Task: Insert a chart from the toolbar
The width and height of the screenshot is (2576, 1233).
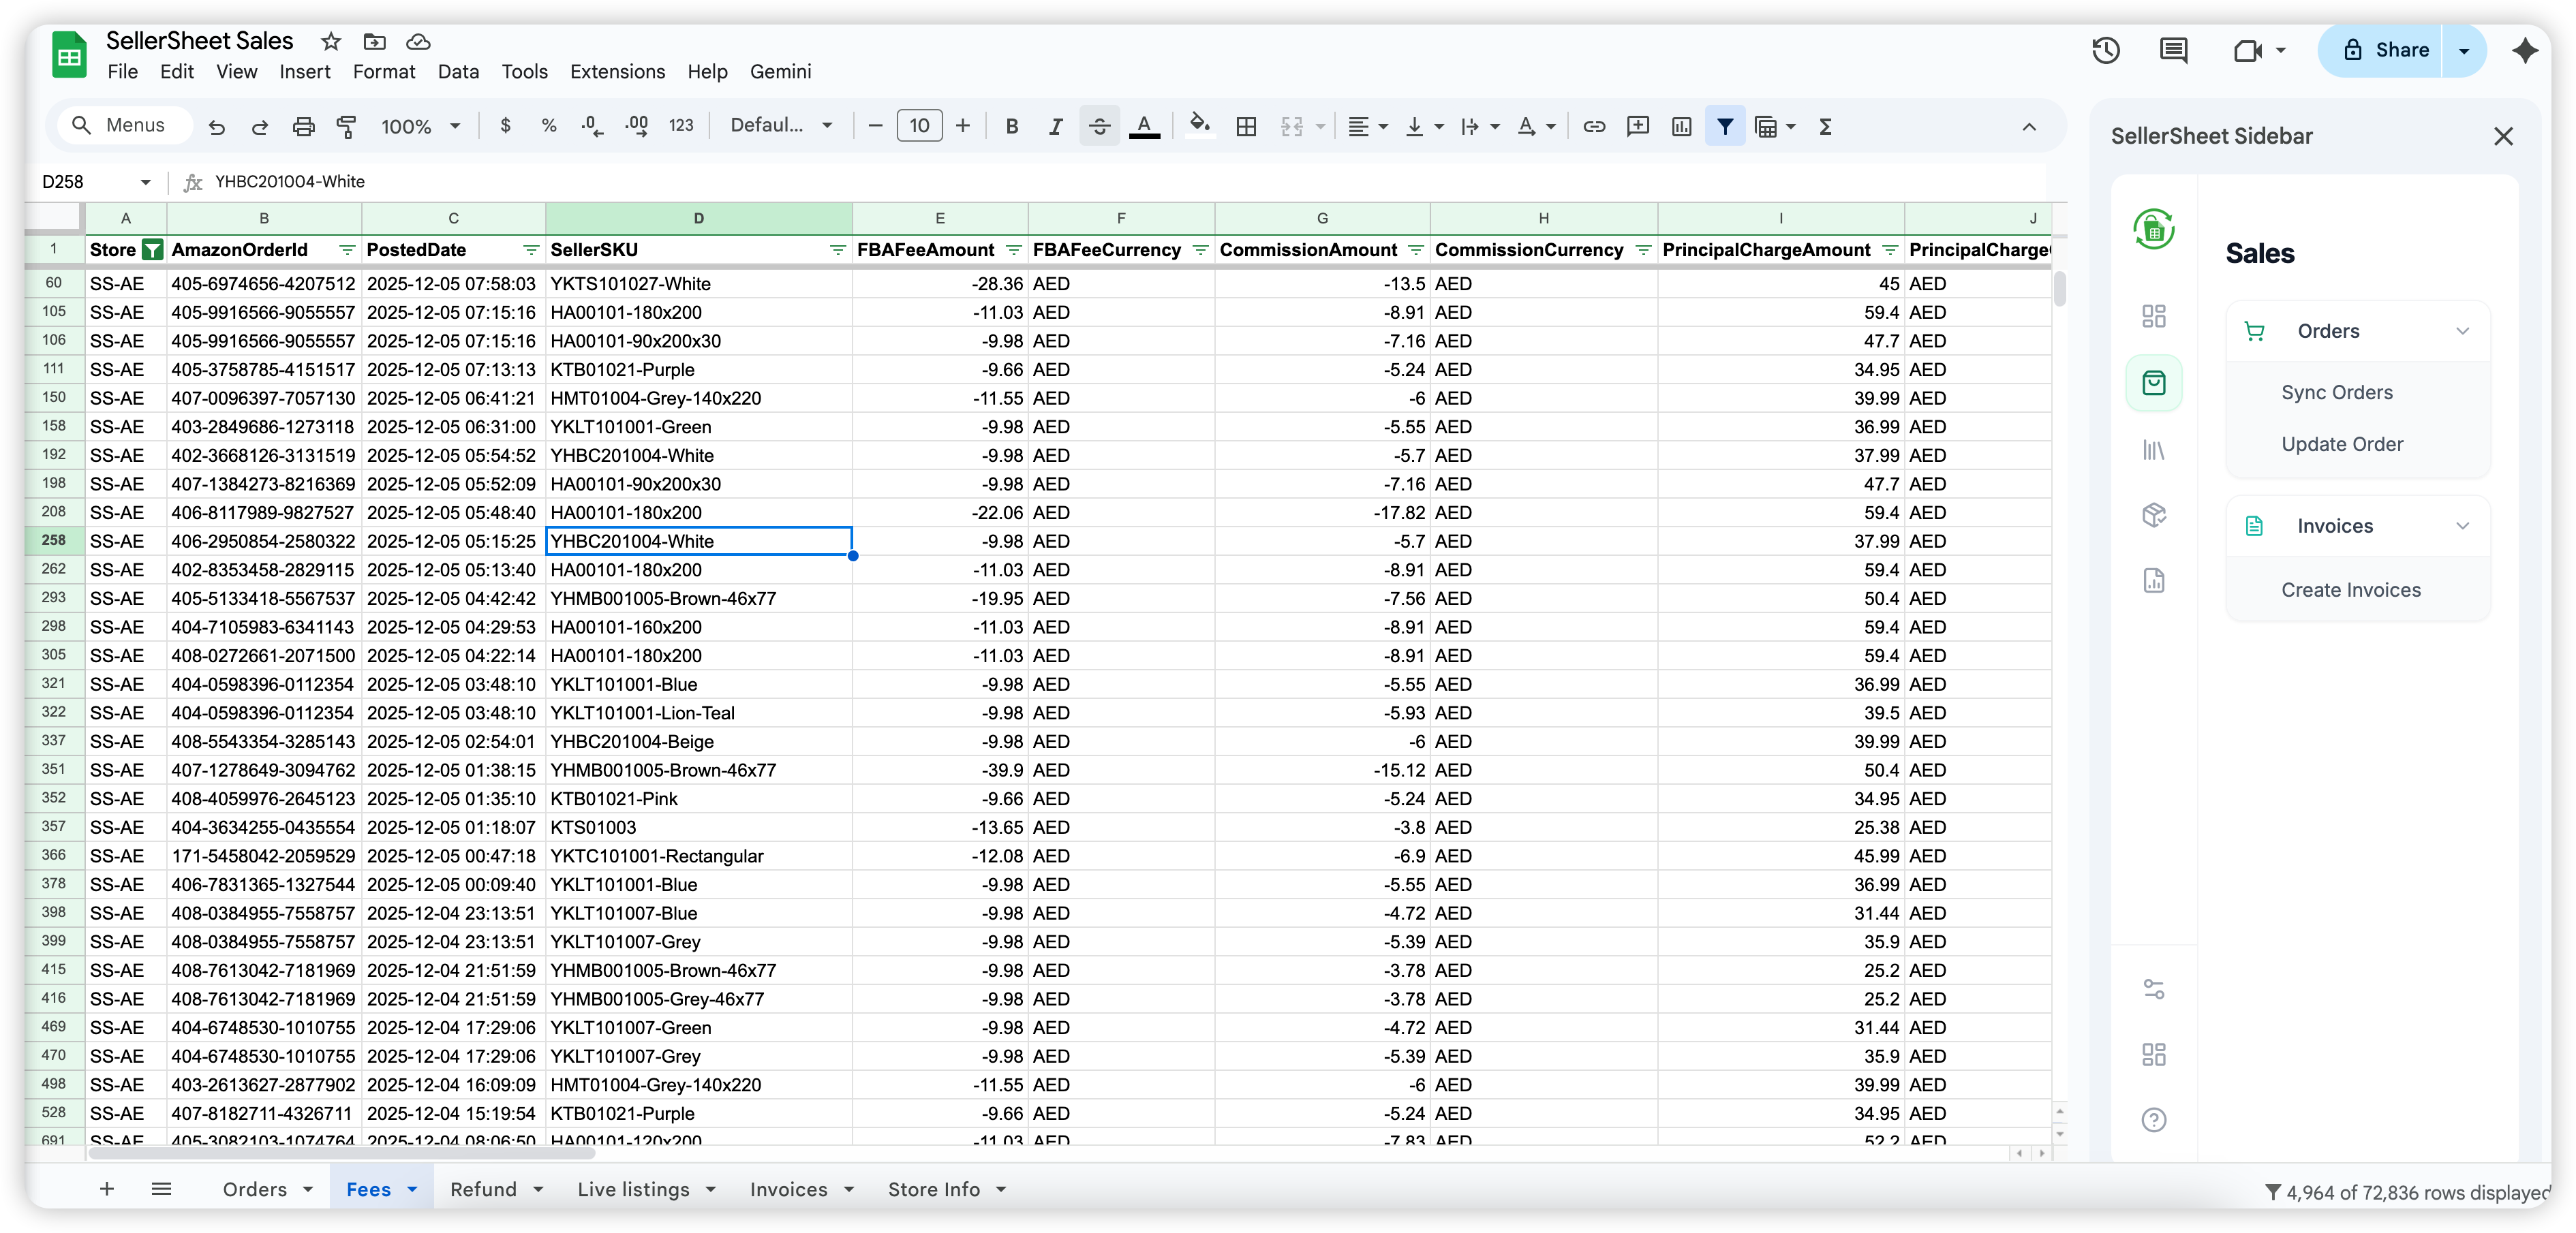Action: [x=1681, y=126]
